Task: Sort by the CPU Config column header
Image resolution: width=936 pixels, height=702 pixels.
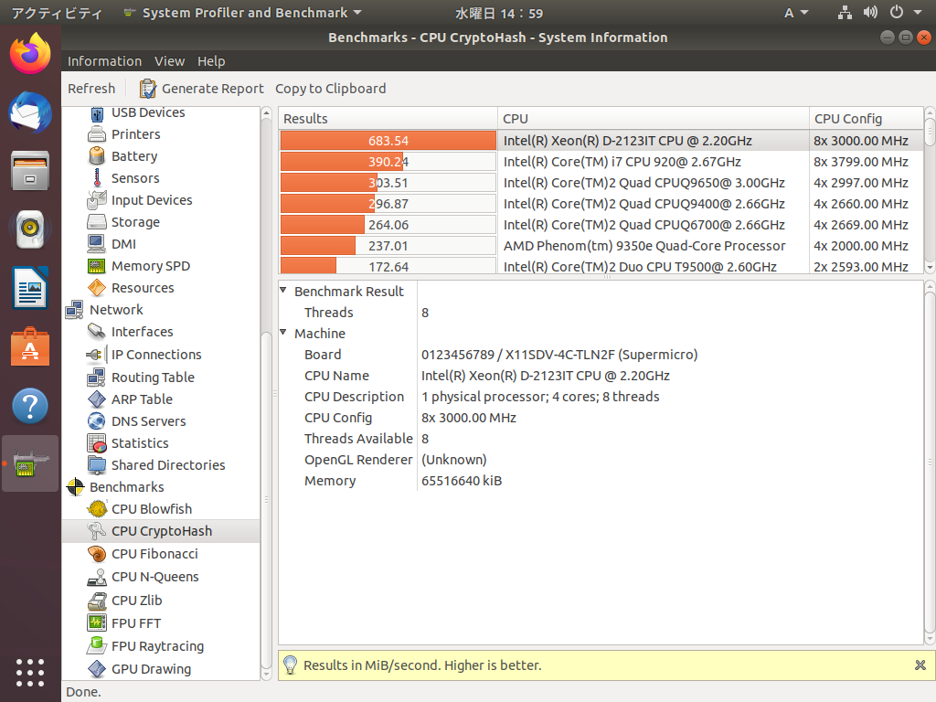Action: click(866, 118)
